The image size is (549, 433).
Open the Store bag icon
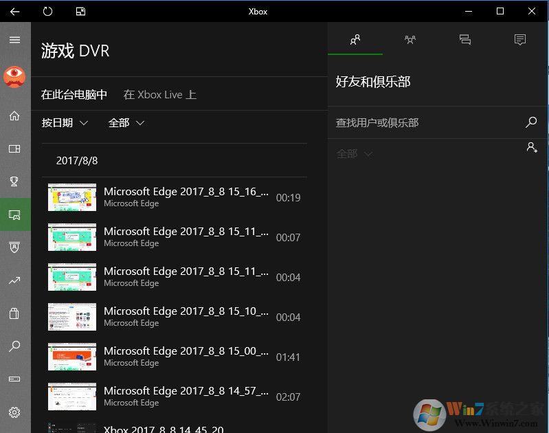pyautogui.click(x=14, y=313)
